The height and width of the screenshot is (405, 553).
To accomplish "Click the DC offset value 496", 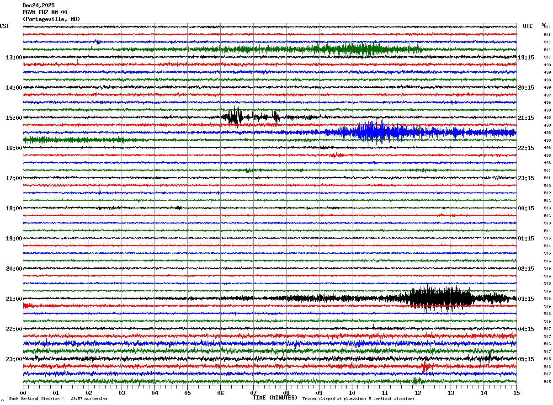I will (x=547, y=102).
